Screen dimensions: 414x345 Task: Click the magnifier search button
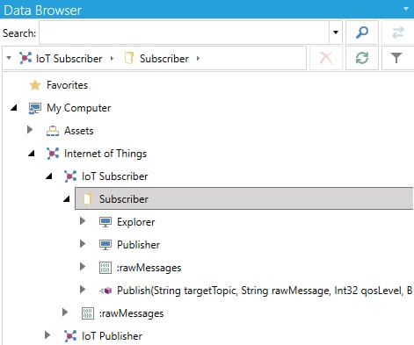(362, 32)
